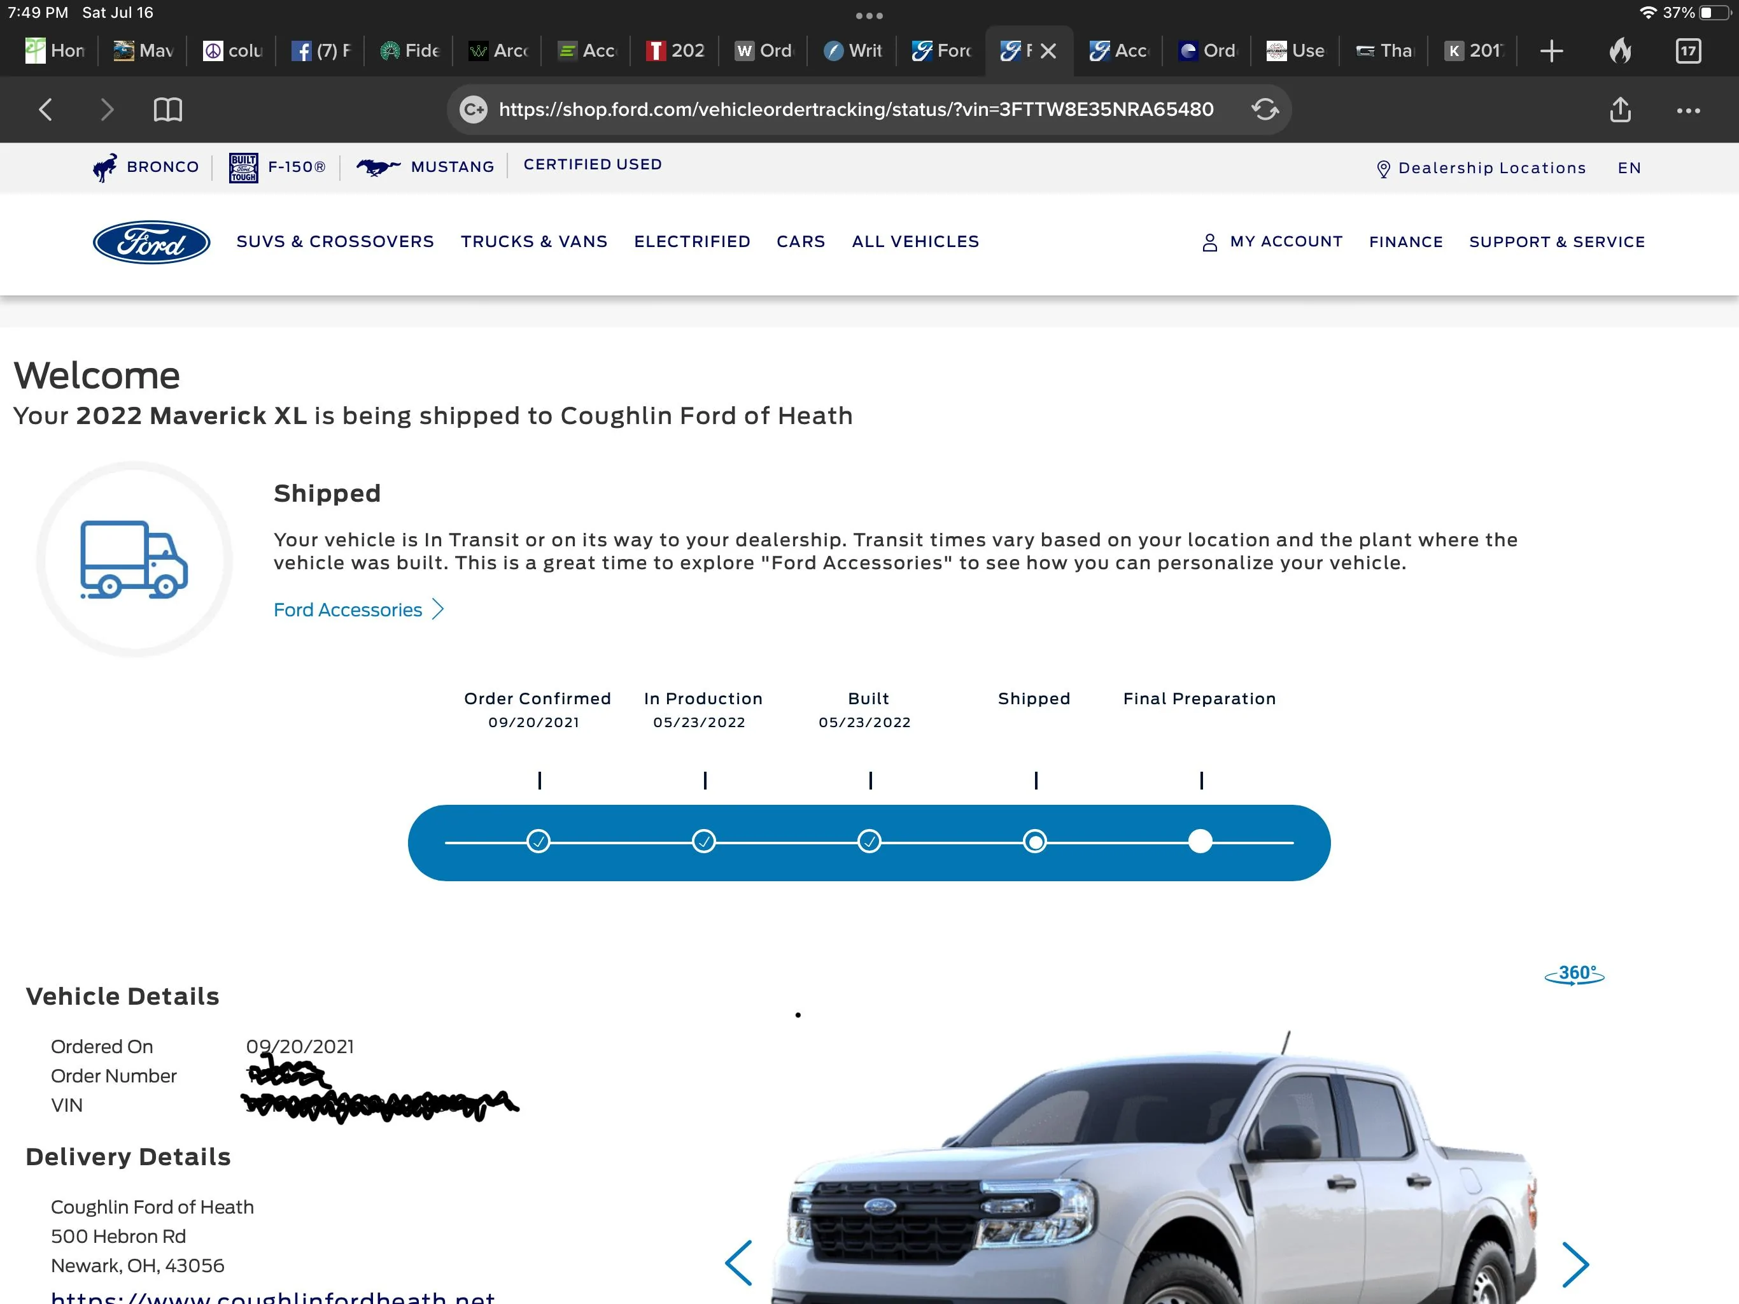
Task: Tap the Wi-Fi status icon
Action: click(1649, 13)
